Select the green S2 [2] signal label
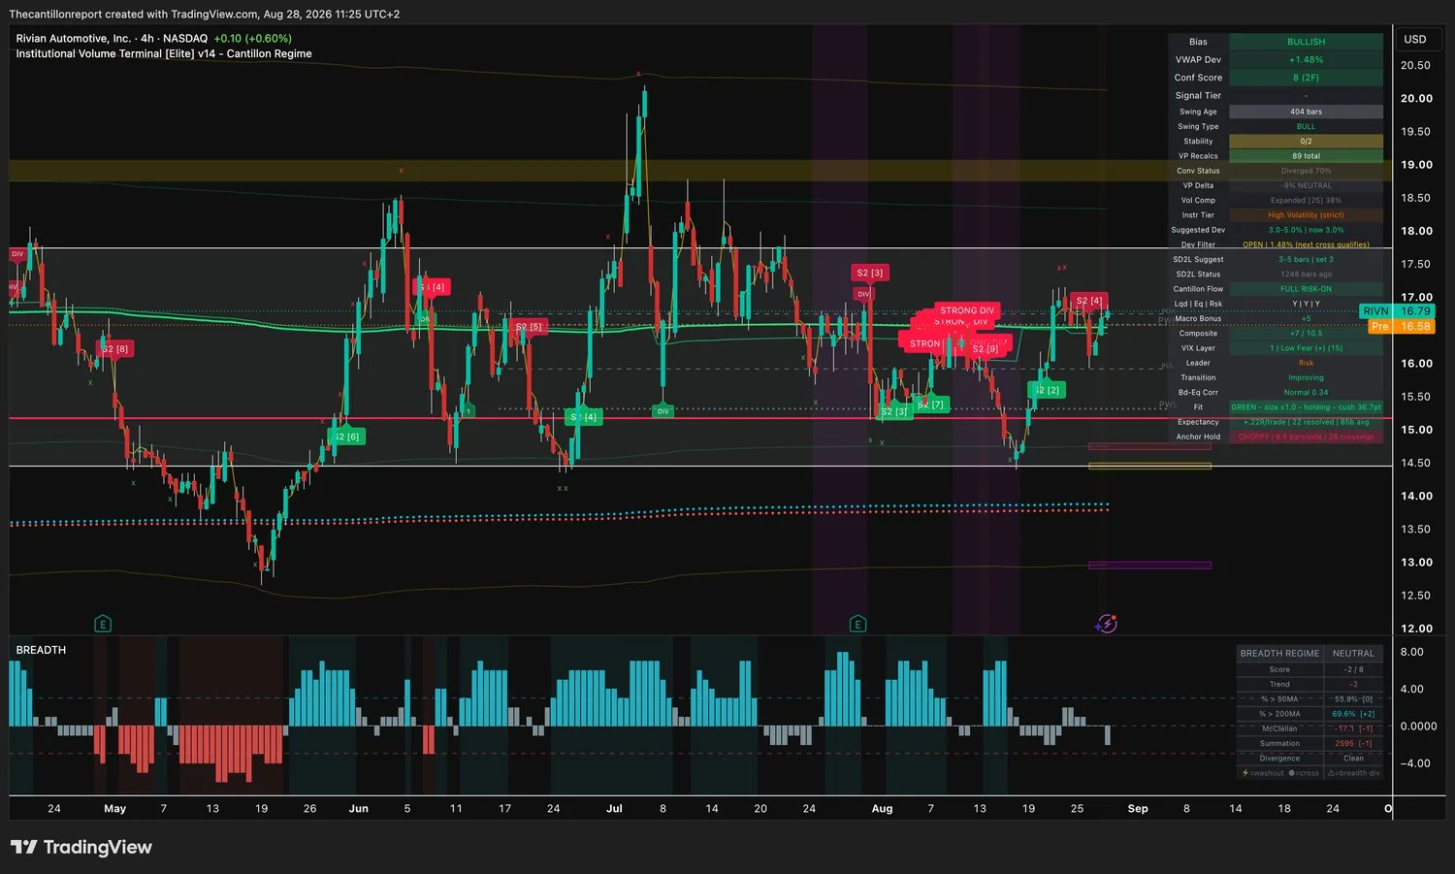 [1047, 389]
